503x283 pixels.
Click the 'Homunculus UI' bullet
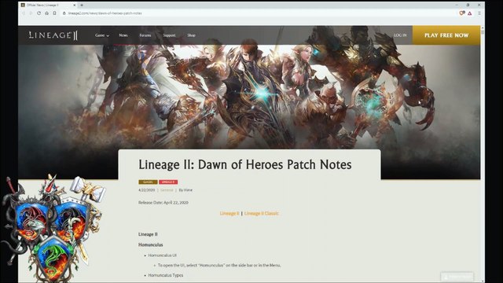163,255
